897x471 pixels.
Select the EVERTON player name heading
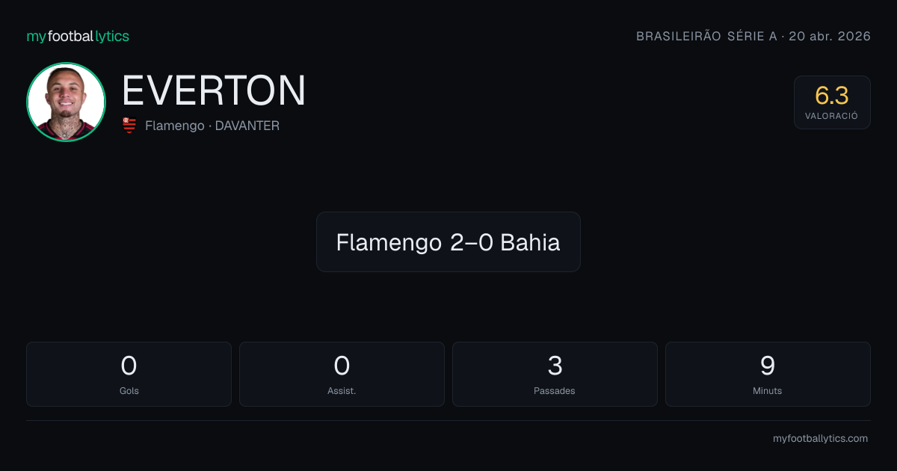click(x=214, y=91)
